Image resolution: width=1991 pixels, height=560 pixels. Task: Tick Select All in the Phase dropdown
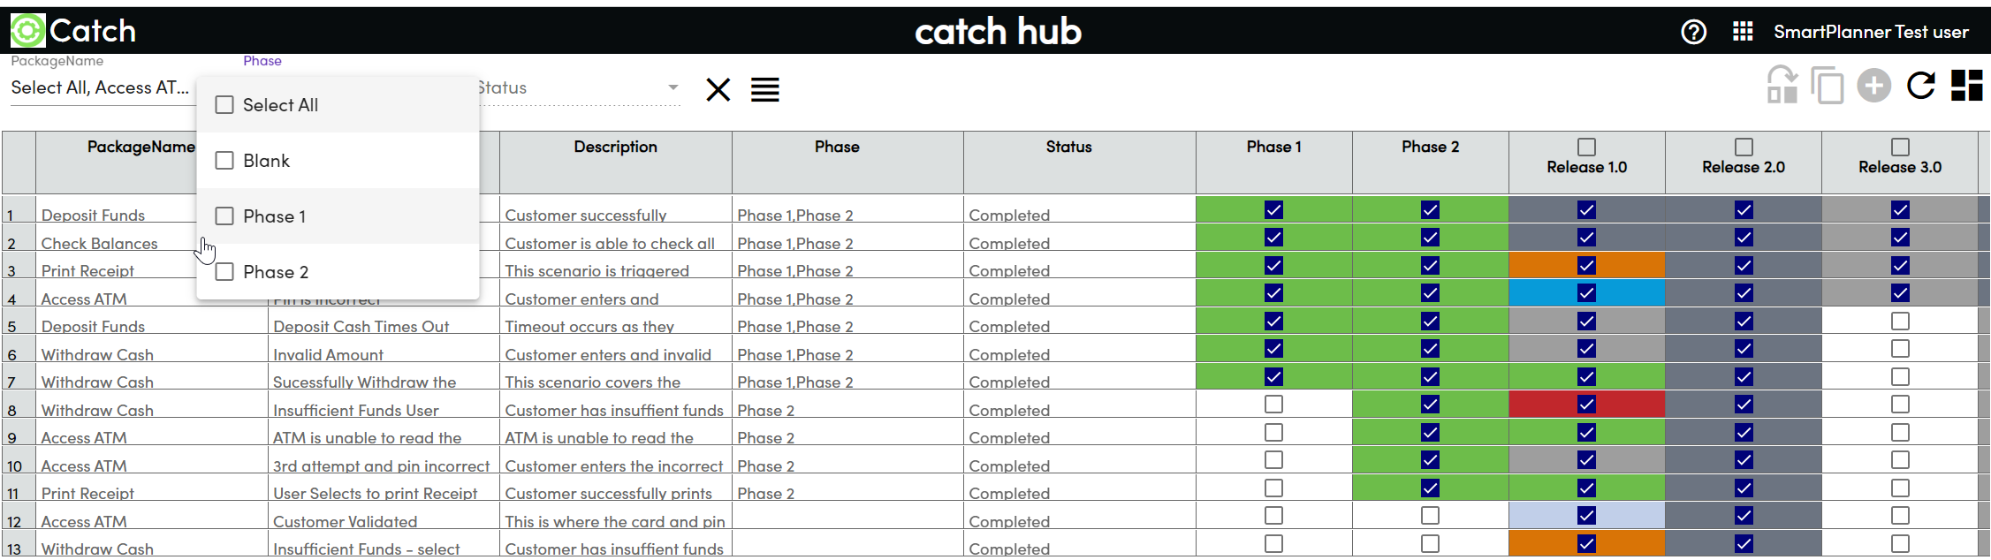[225, 105]
